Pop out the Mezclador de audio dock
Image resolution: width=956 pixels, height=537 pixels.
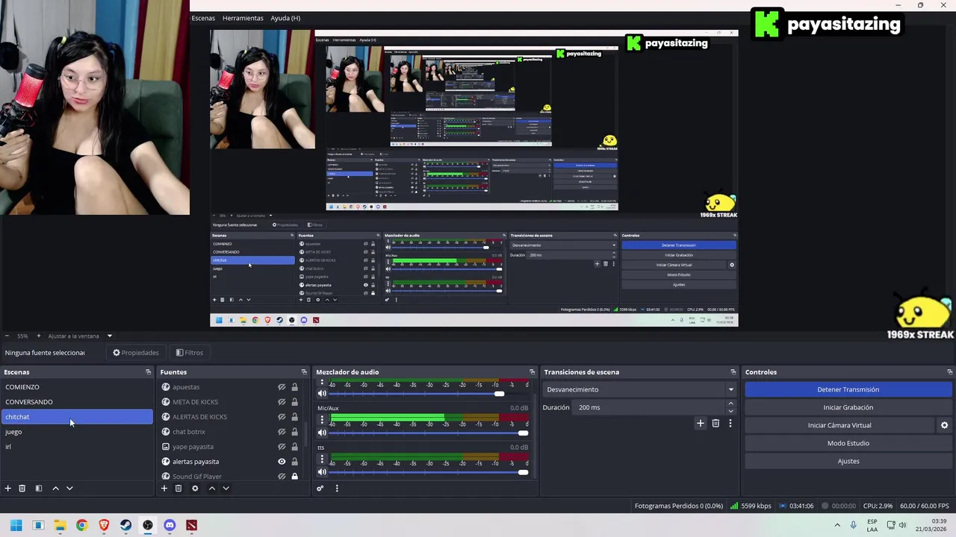tap(532, 372)
